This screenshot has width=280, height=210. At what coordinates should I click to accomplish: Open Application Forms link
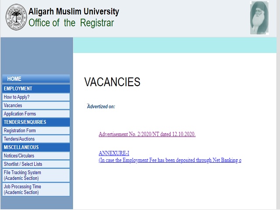(x=36, y=114)
